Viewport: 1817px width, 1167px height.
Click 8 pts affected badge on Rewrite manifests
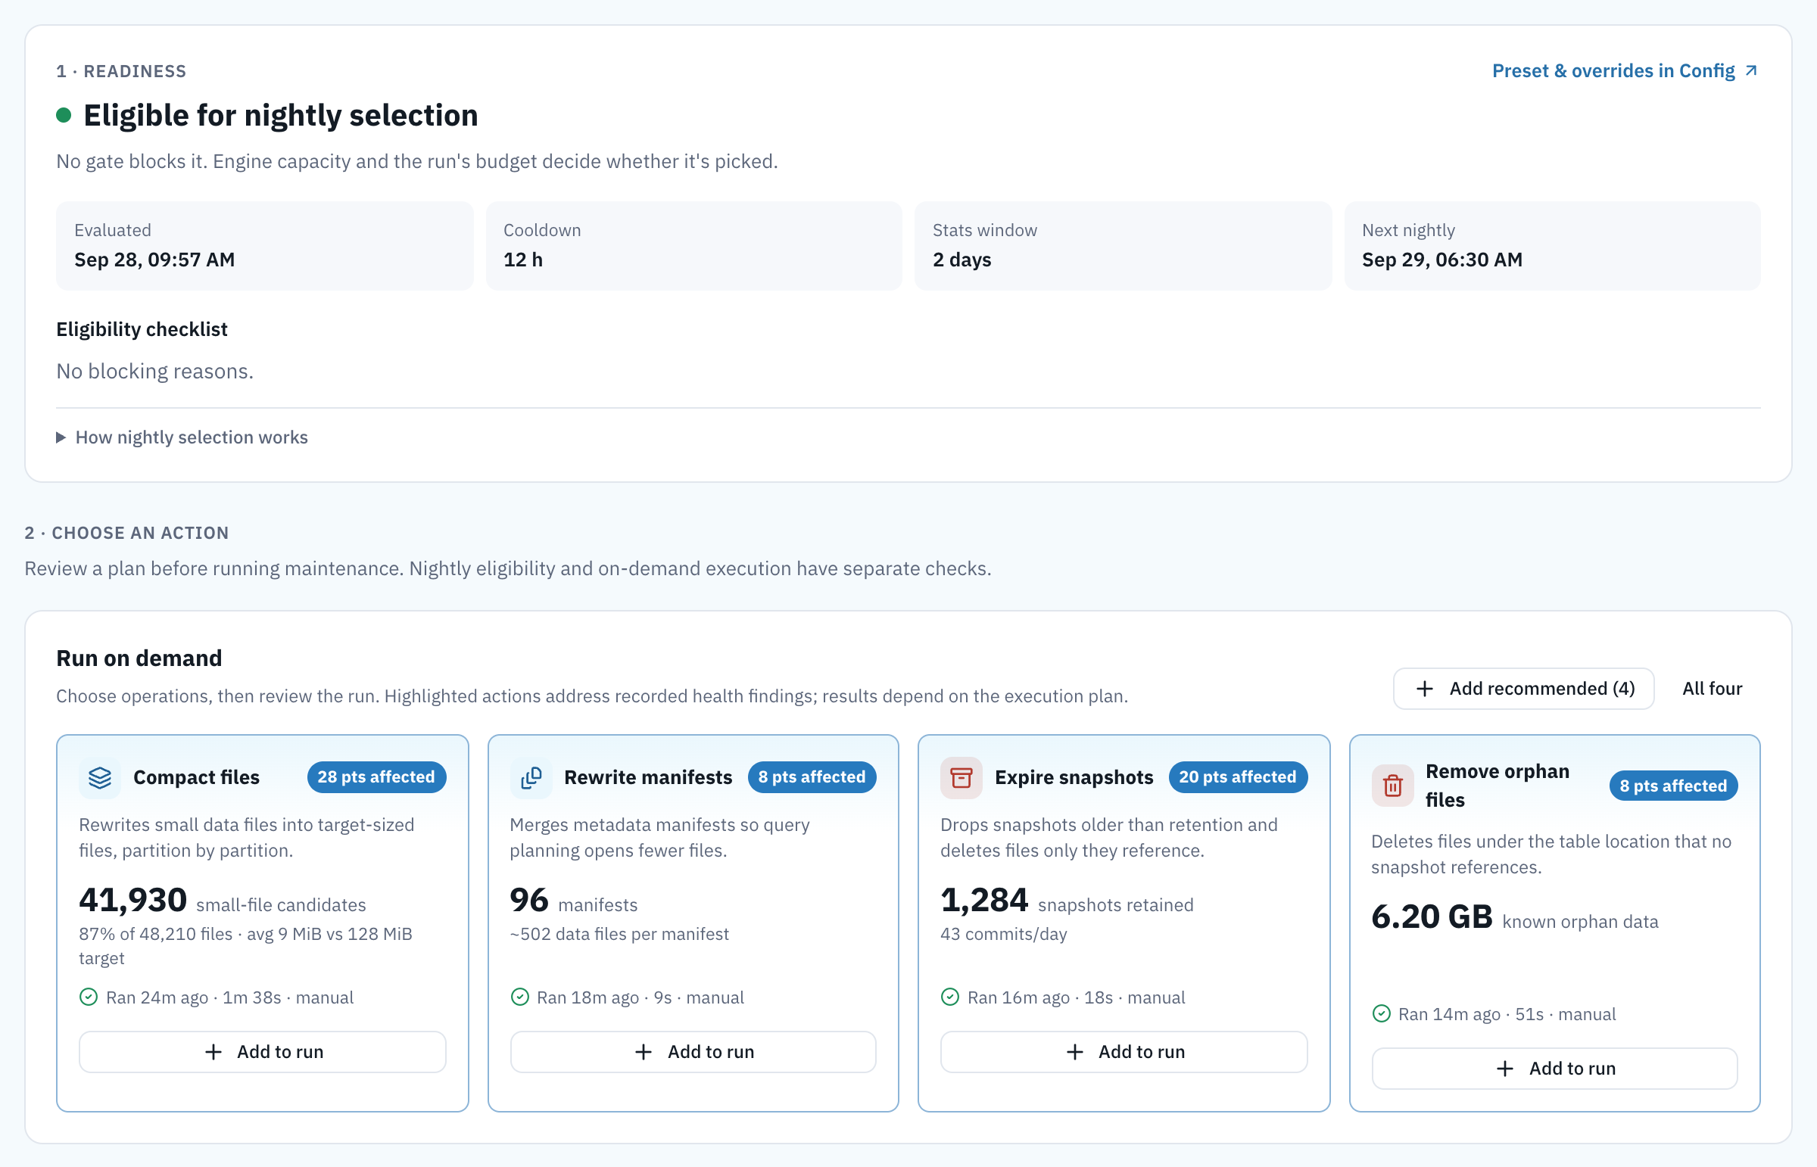(x=812, y=777)
